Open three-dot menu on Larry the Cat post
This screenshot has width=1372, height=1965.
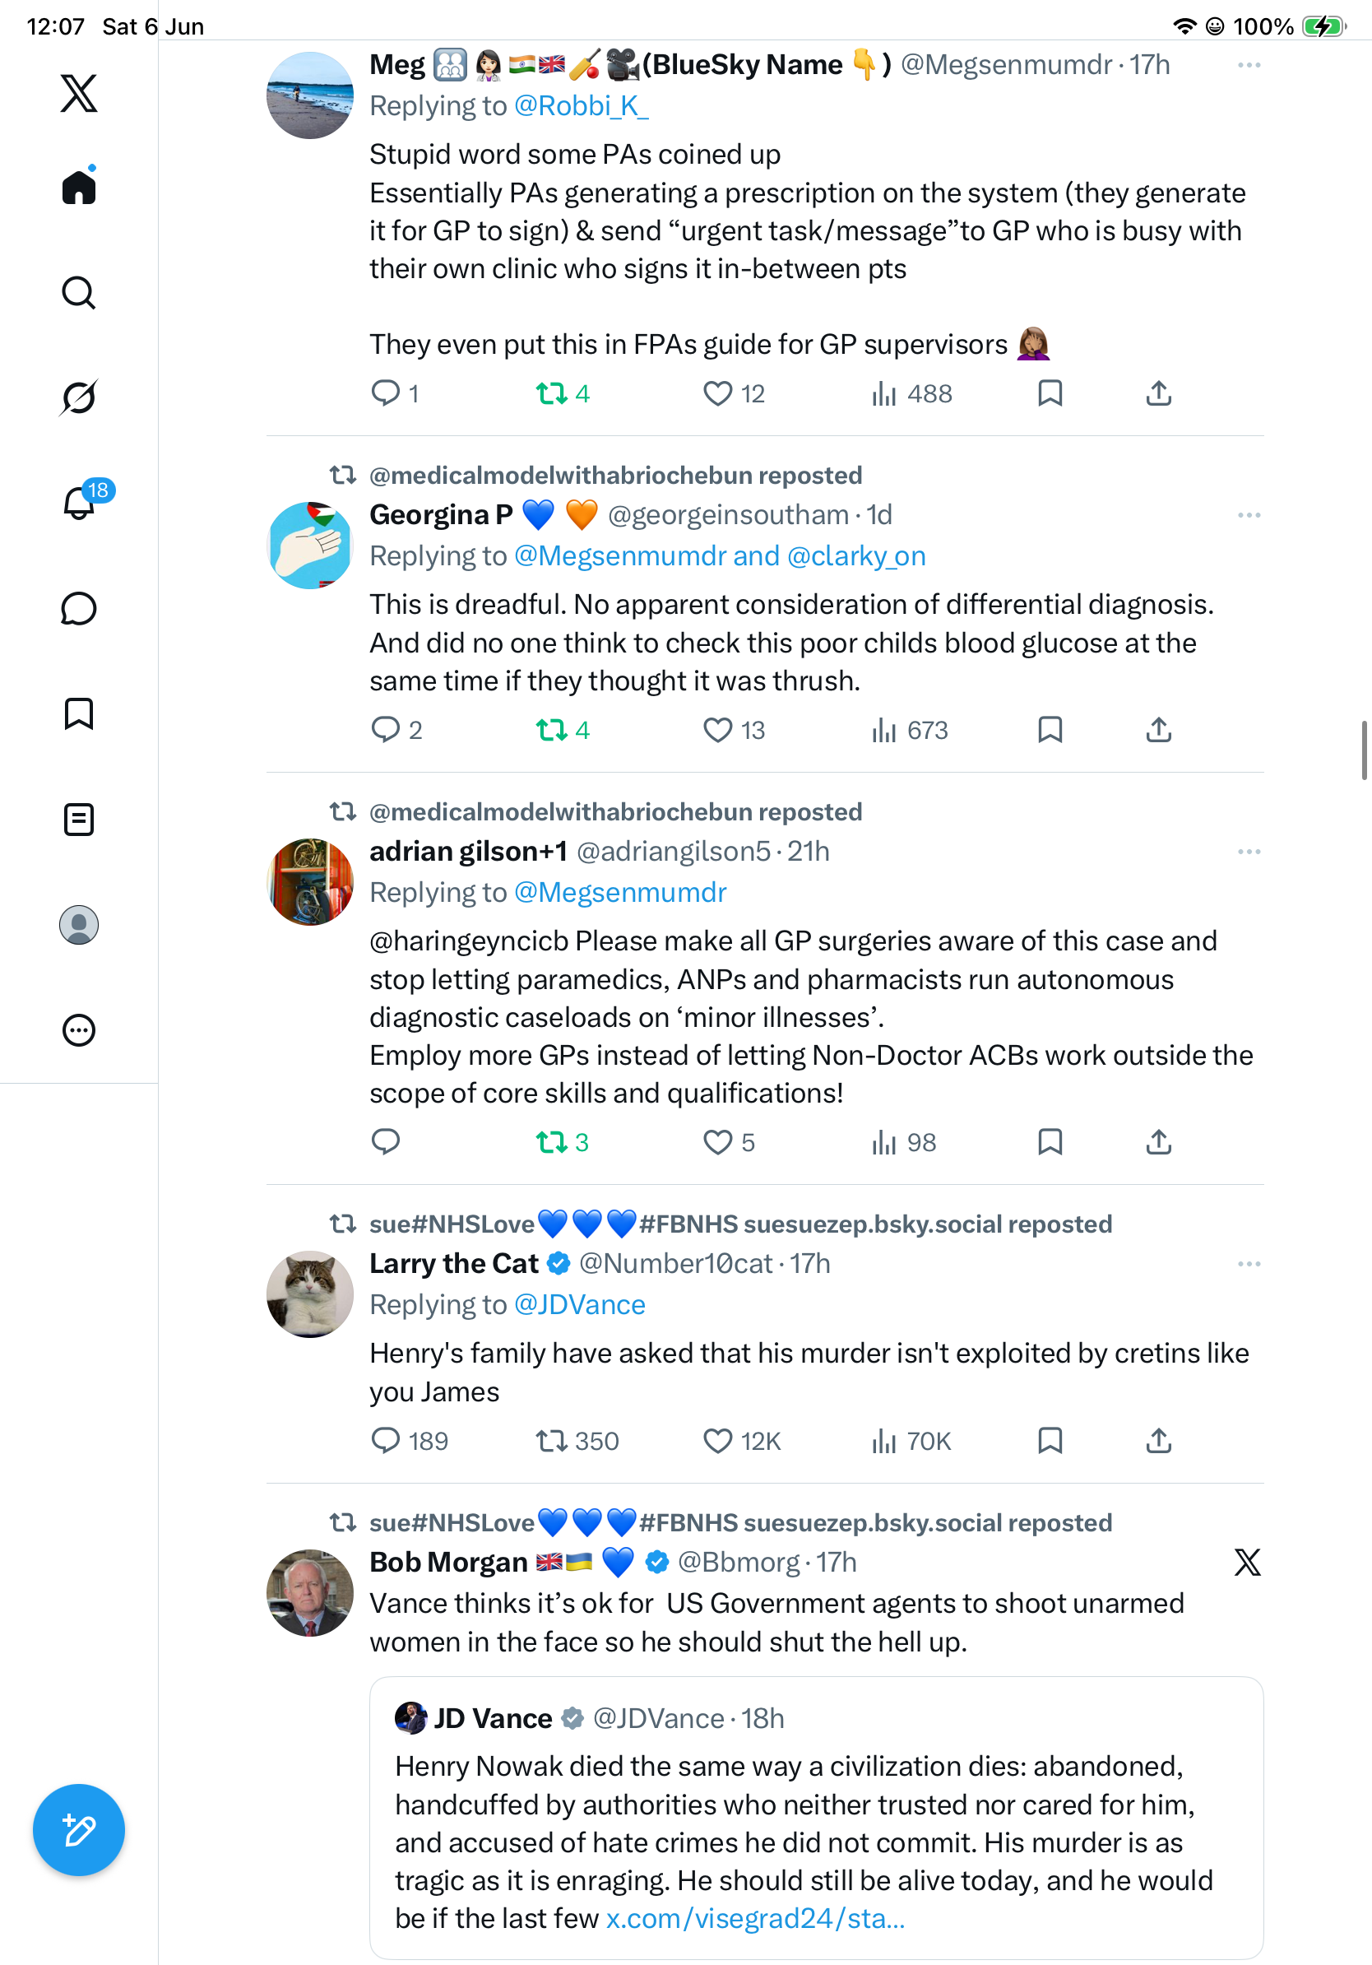click(1249, 1264)
